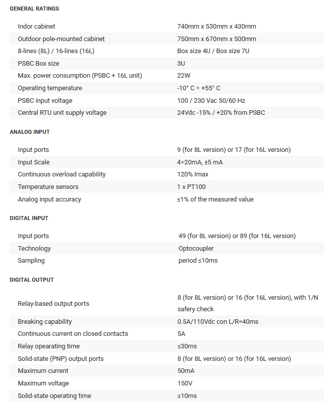Click the ANALOG INPUT section heading

coord(30,132)
